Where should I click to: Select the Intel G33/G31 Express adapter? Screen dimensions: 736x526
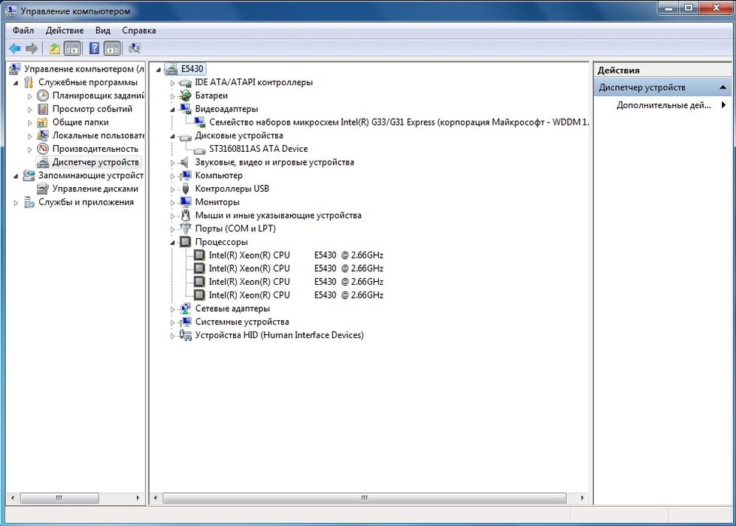(x=398, y=122)
